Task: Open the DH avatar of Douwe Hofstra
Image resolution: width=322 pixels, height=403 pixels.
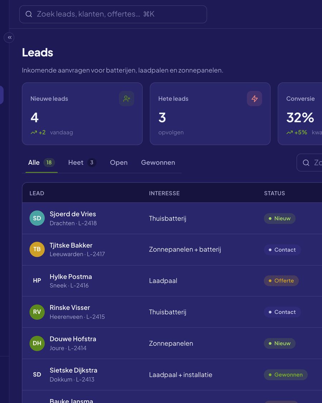Action: [x=37, y=343]
